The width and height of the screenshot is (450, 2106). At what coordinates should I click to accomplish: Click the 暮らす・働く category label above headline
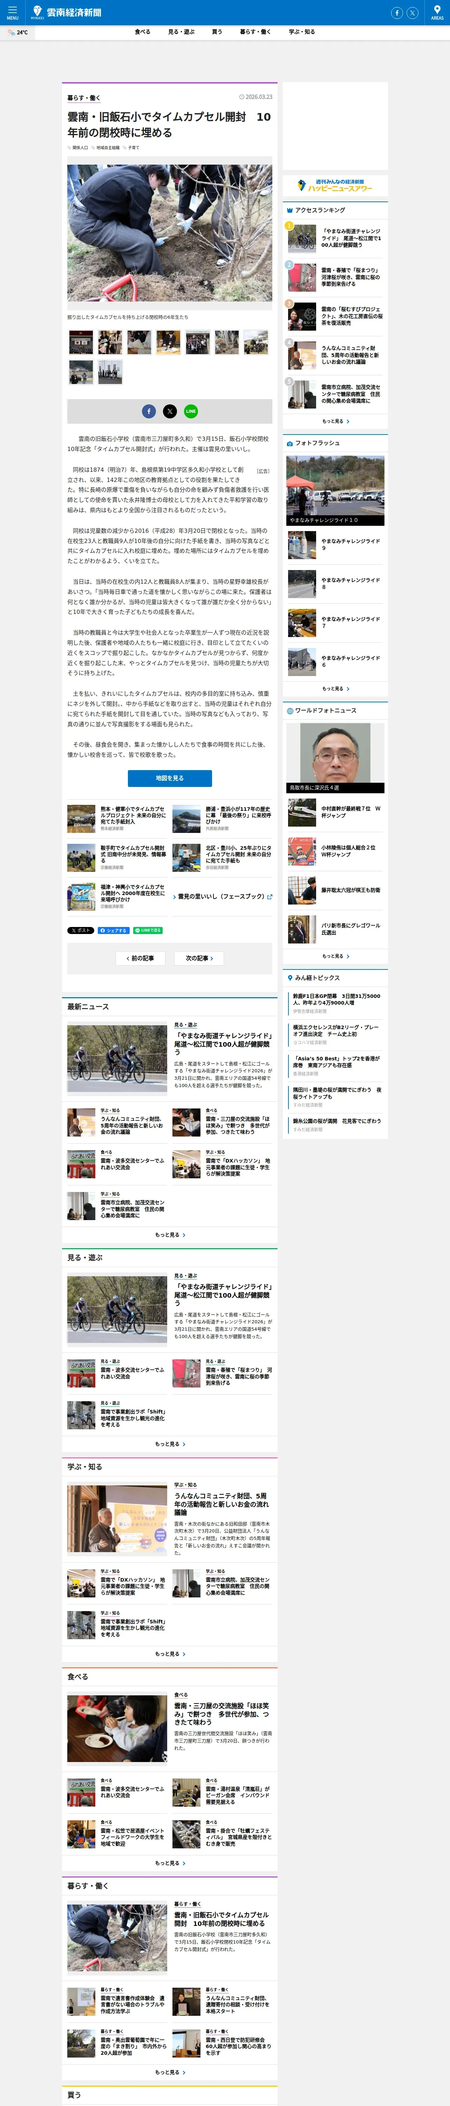coord(84,98)
